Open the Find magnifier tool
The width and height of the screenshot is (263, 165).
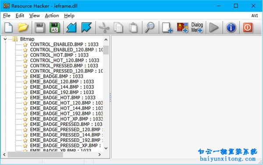click(149, 27)
